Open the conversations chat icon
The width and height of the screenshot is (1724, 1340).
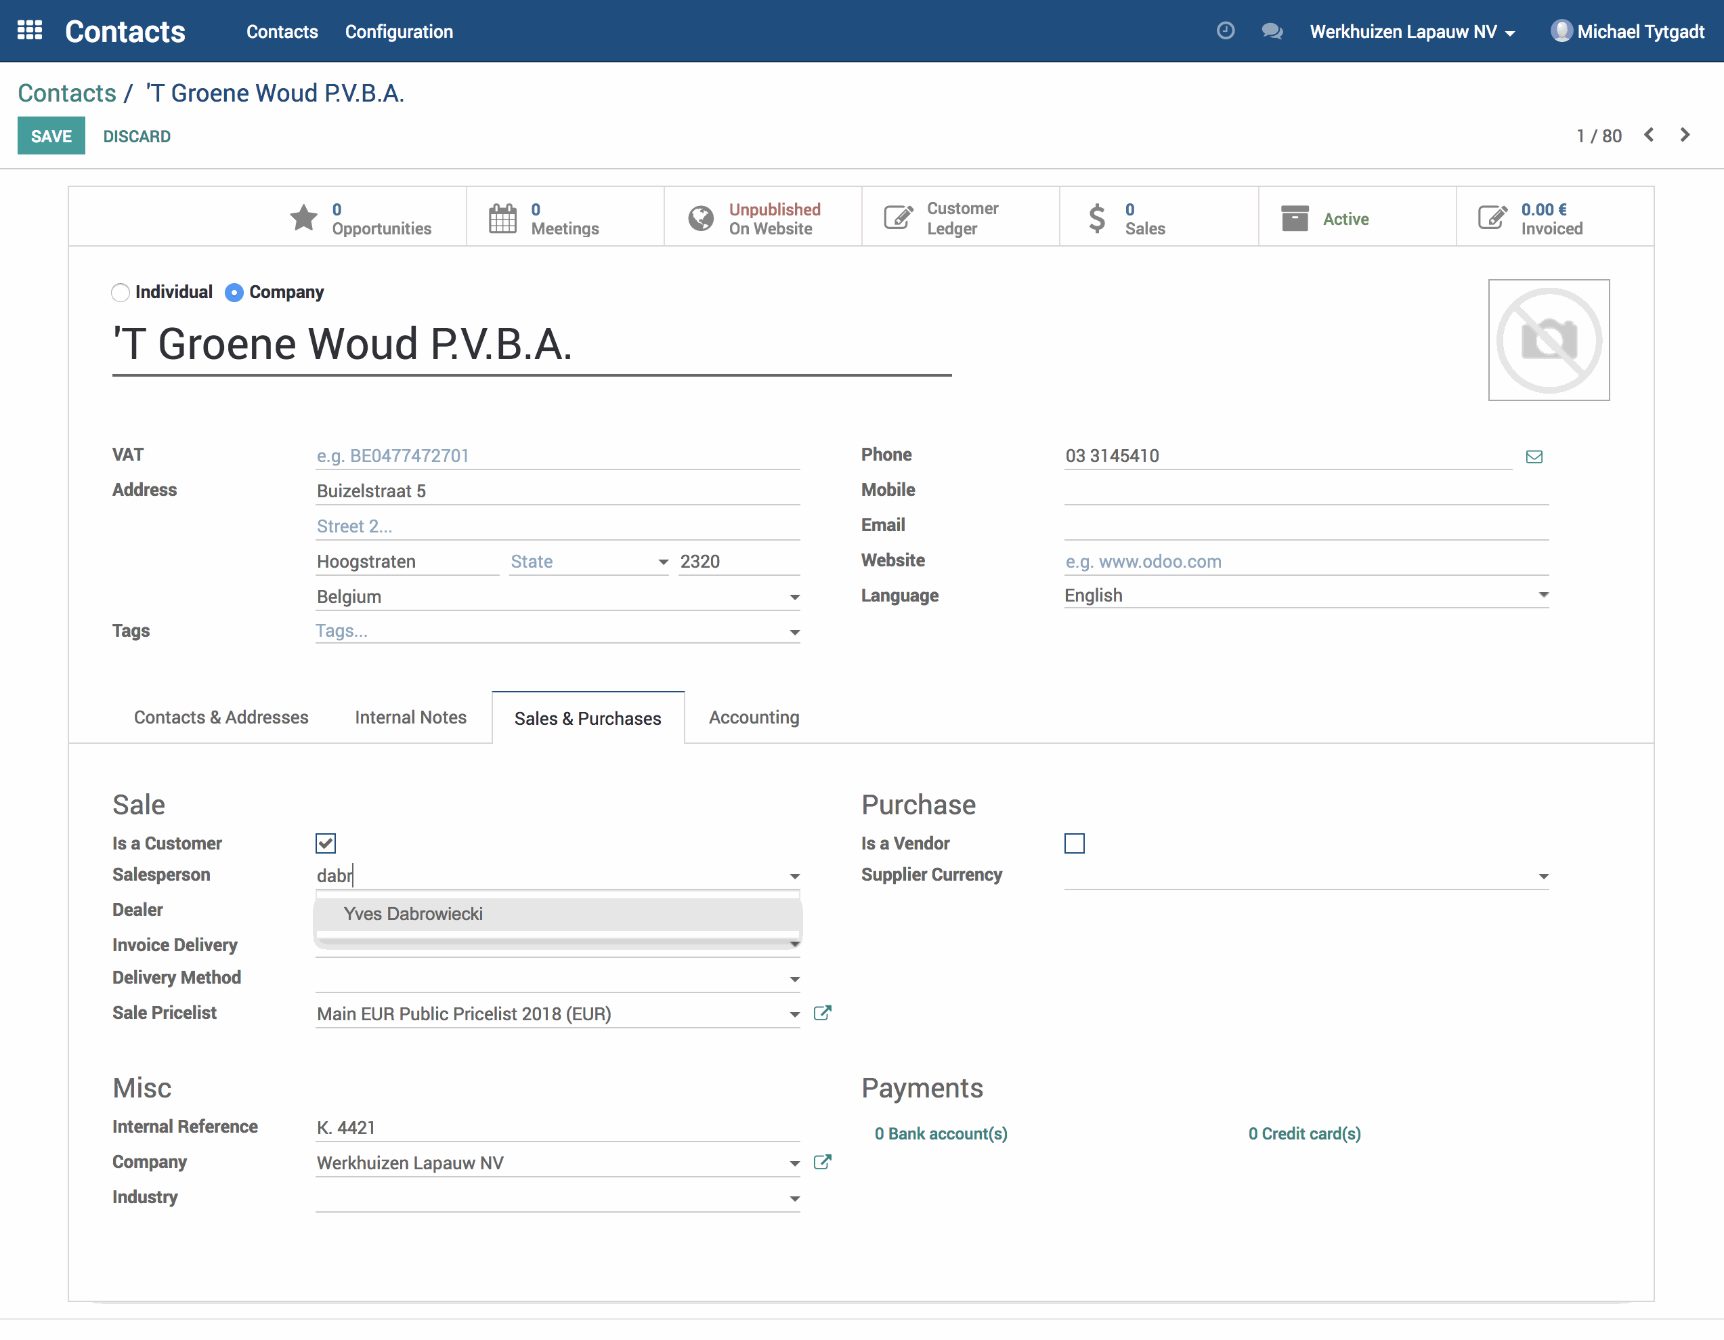pyautogui.click(x=1271, y=30)
